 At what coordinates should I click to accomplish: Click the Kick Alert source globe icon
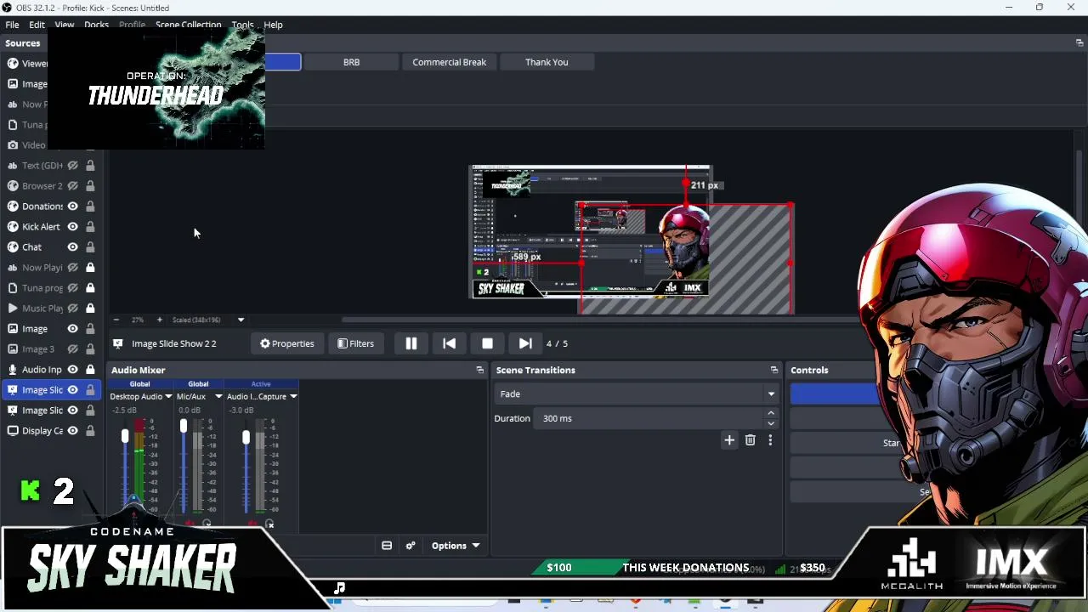tap(13, 227)
